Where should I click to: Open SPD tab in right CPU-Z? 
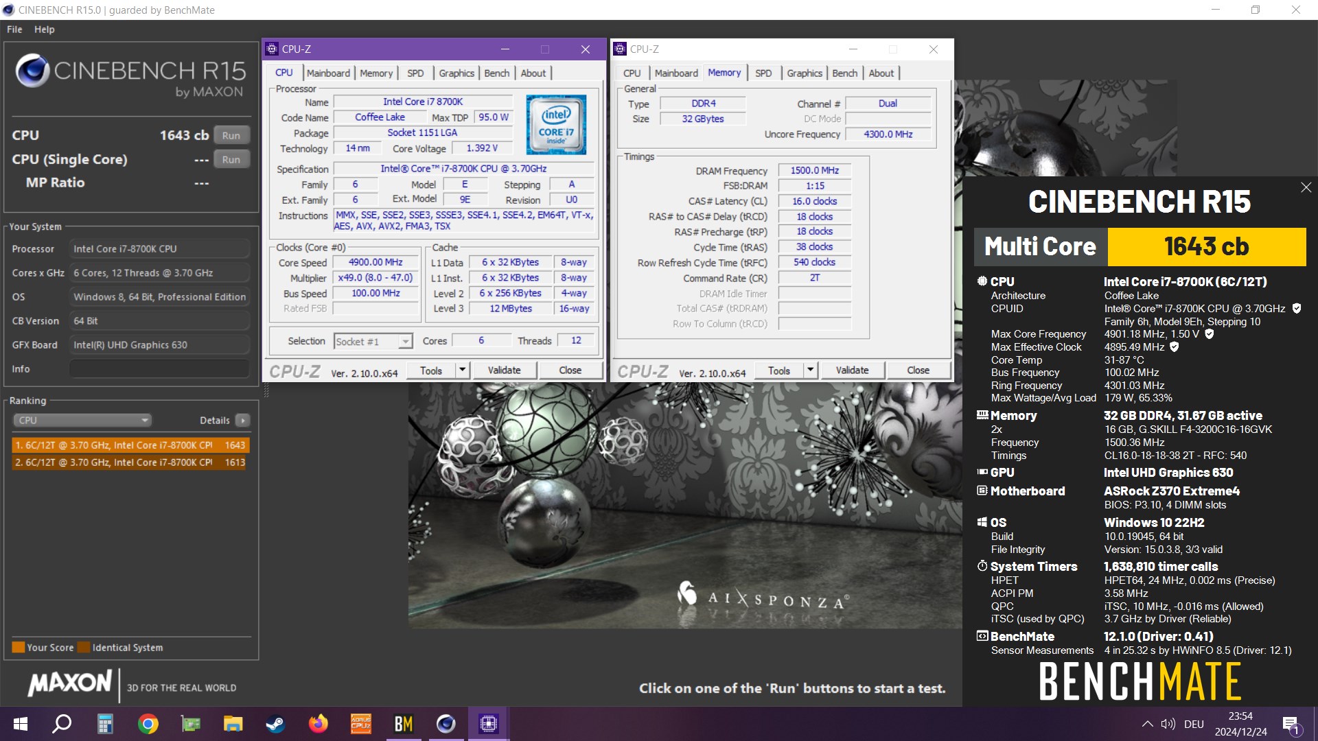[x=763, y=73]
